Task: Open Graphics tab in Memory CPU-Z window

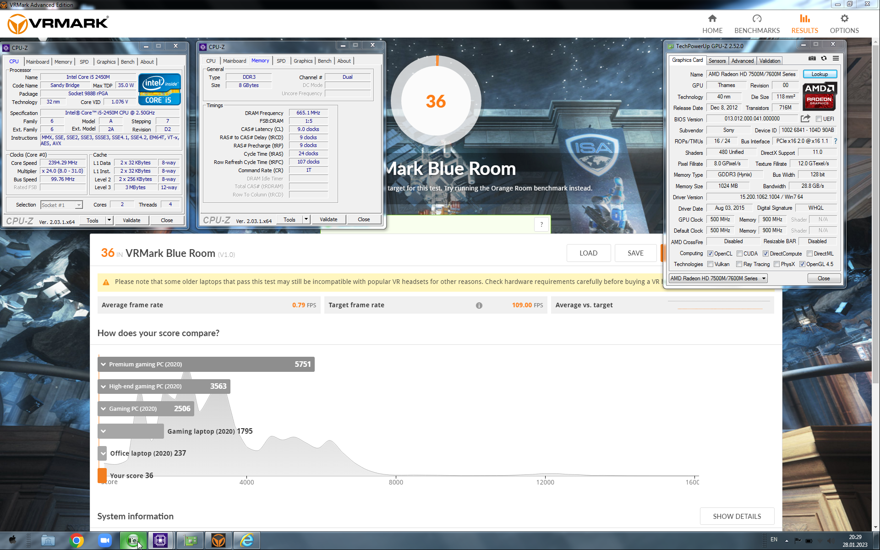Action: point(303,61)
